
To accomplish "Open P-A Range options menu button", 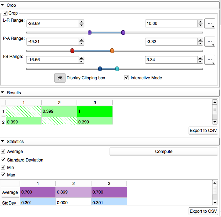I will click(x=210, y=42).
